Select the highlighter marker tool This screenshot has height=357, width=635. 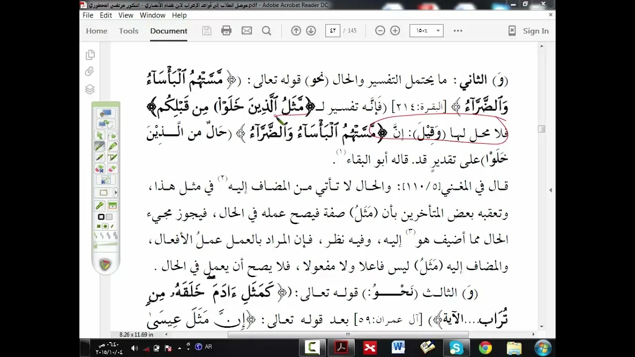click(x=113, y=146)
